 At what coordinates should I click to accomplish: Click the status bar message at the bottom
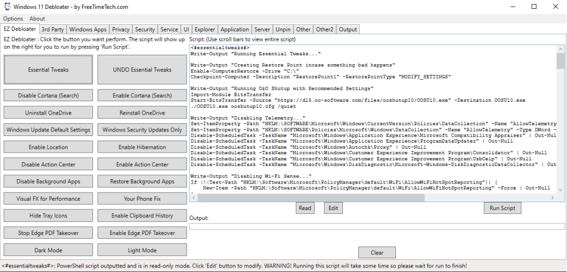pyautogui.click(x=234, y=265)
